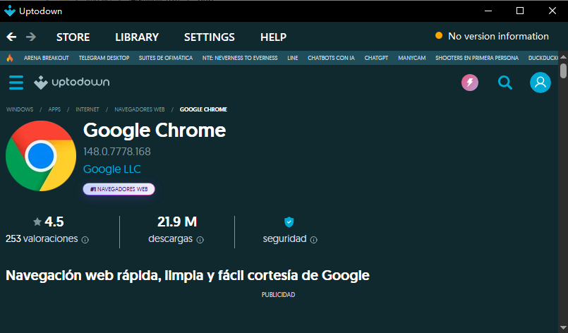The image size is (568, 333).
Task: Open CHATGPT trending link
Action: 376,58
